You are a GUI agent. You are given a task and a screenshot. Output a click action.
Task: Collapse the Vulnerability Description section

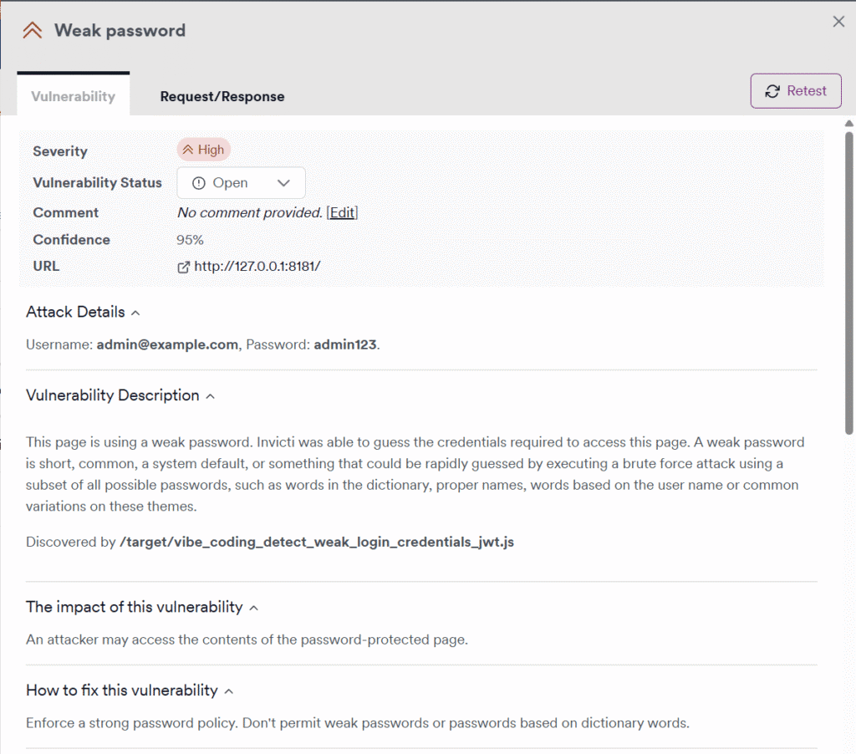209,395
